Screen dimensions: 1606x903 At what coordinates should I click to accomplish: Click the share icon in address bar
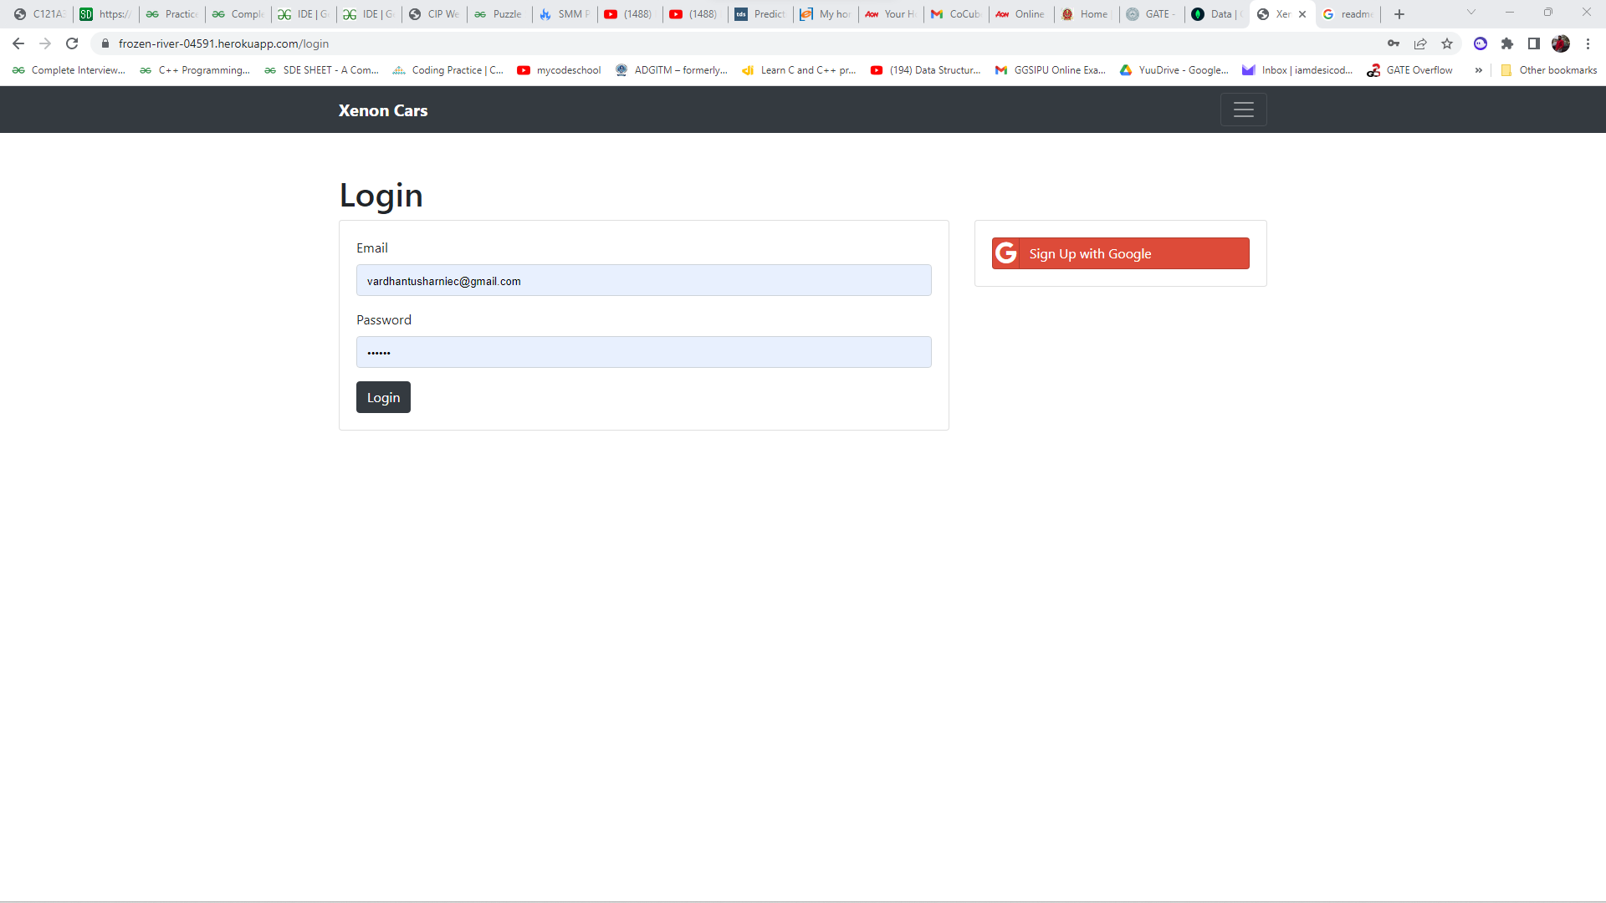(1420, 43)
